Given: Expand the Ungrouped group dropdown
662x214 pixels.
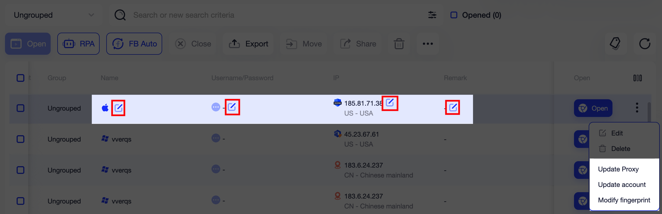Looking at the screenshot, I should pyautogui.click(x=91, y=15).
